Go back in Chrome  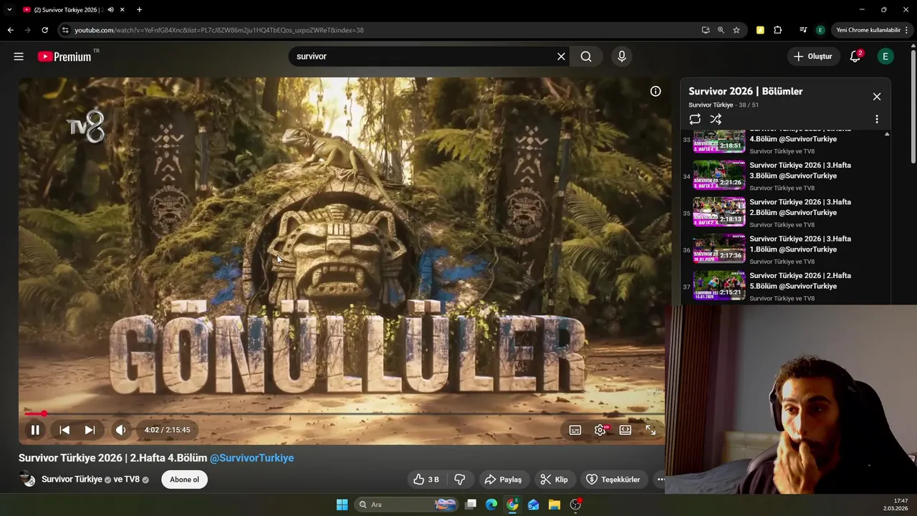click(10, 30)
